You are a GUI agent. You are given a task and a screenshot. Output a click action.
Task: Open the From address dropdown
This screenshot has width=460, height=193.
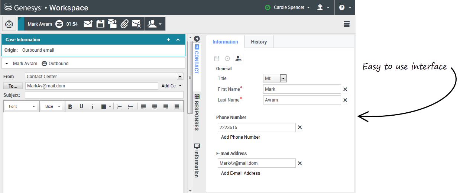point(180,77)
